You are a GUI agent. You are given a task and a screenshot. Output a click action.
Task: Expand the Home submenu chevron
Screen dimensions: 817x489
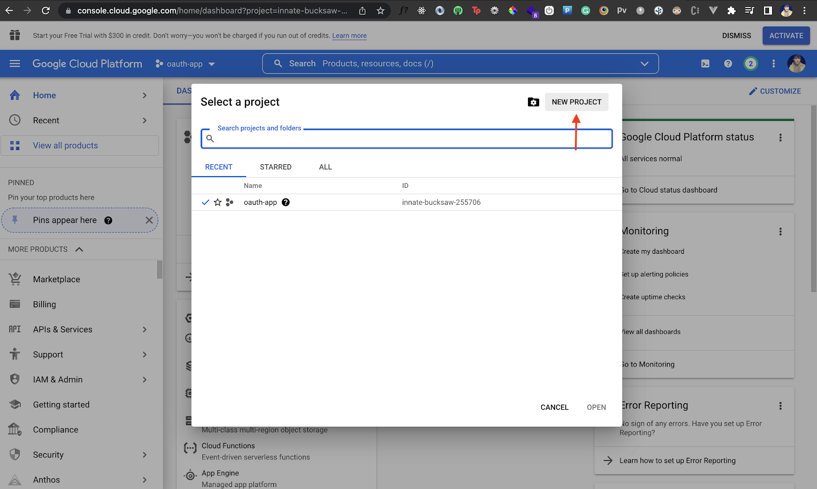click(145, 95)
